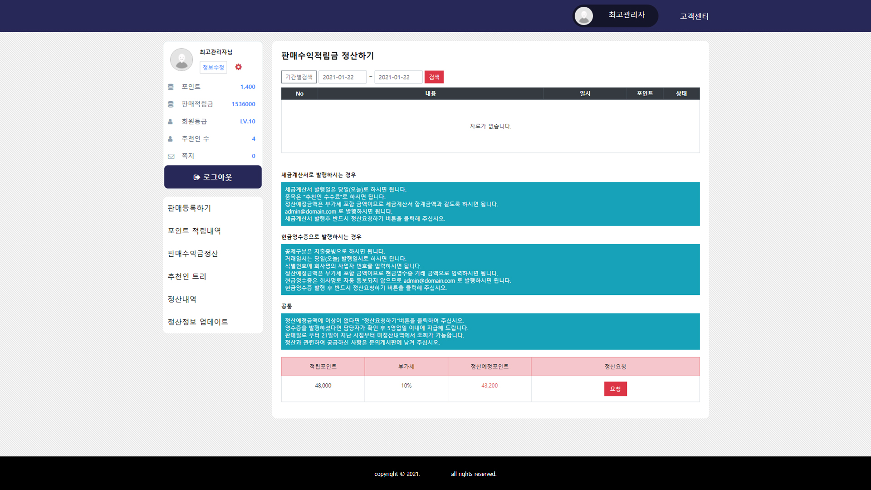
Task: Click the 판매적립금 coin stack icon
Action: pyautogui.click(x=171, y=104)
